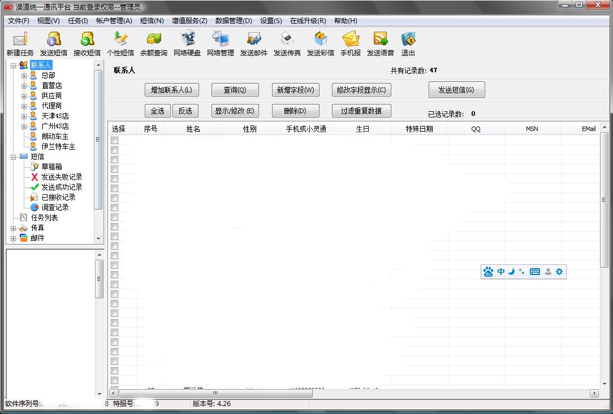This screenshot has width=613, height=414.
Task: Expand the 代理商 group
Action: tap(24, 106)
